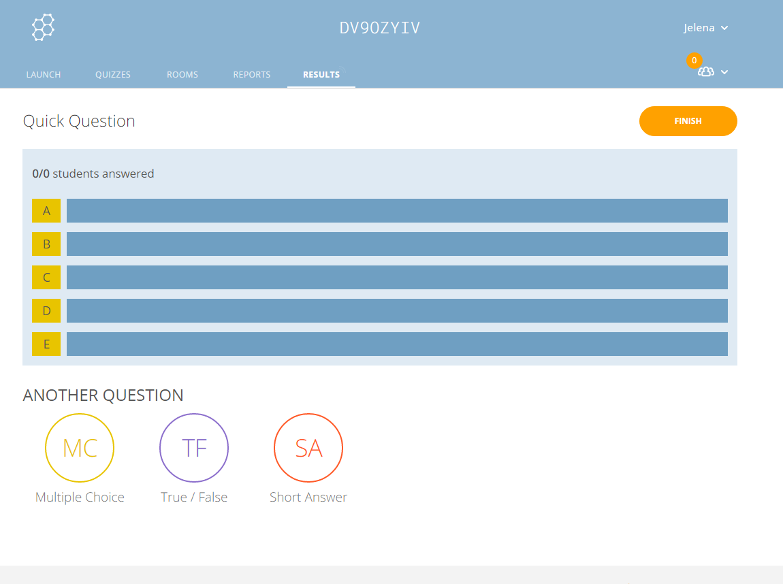Click the yellow E answer label
Image resolution: width=783 pixels, height=584 pixels.
46,344
